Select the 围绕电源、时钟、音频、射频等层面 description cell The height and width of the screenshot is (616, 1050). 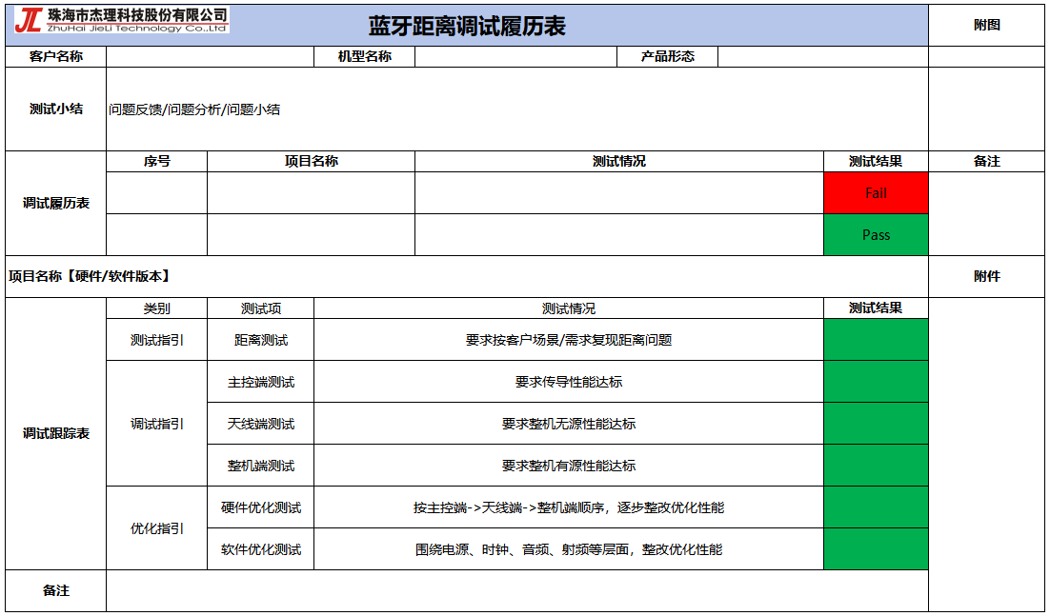tap(569, 549)
